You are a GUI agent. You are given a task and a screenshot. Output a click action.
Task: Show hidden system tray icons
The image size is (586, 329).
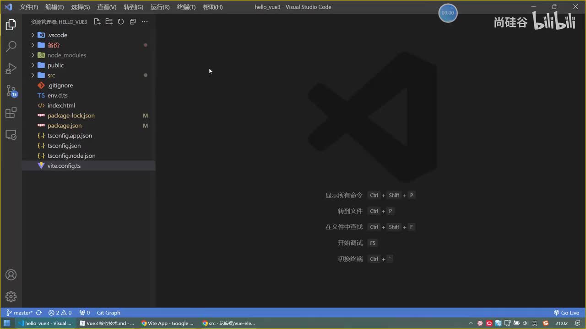[x=471, y=324]
